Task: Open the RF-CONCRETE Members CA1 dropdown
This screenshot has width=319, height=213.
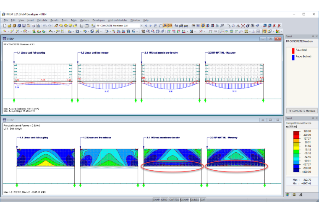Action: tap(141, 26)
